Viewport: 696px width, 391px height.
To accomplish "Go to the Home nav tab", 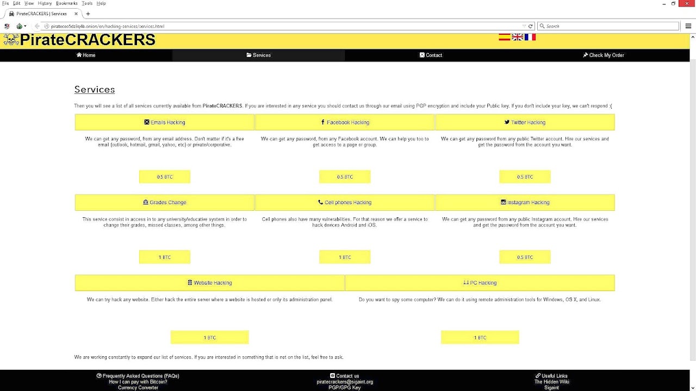I will point(86,55).
